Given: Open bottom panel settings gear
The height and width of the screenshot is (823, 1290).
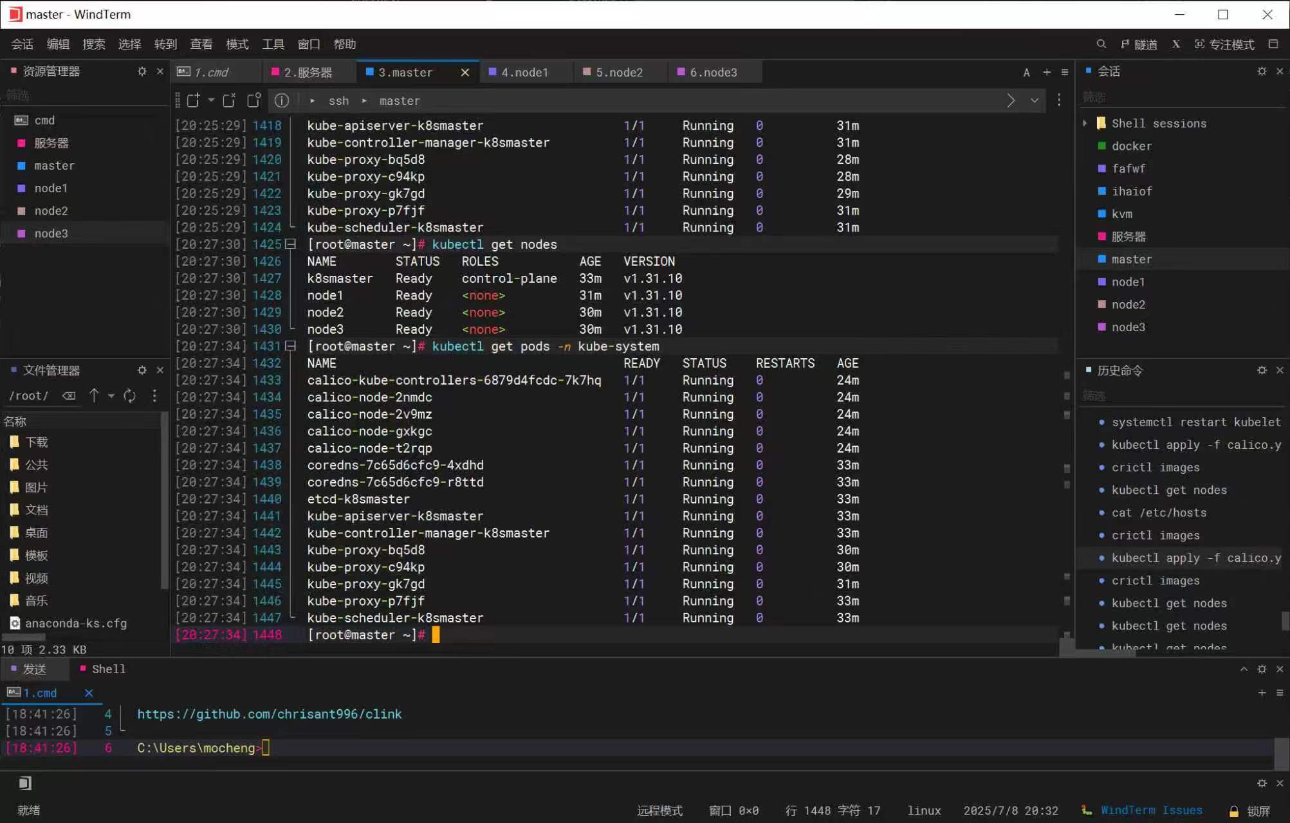Looking at the screenshot, I should pos(1262,669).
